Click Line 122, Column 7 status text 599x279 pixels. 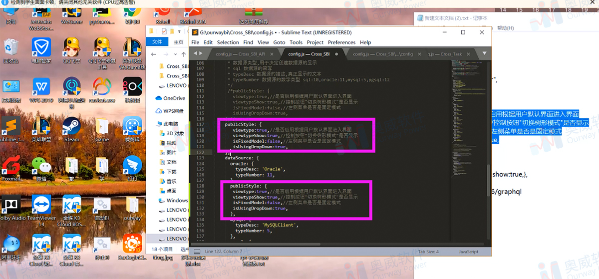[x=223, y=252]
